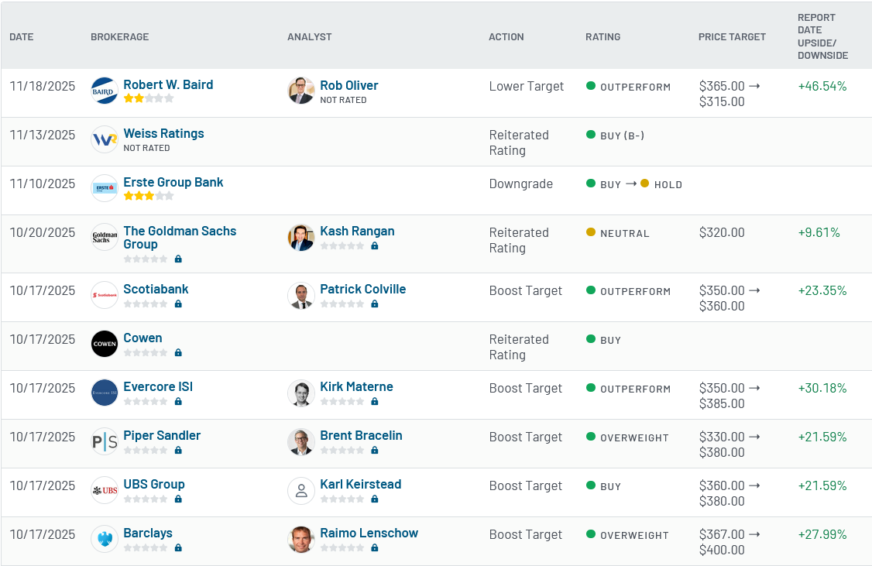Open analyst Patrick Colville's profile link
872x566 pixels.
(362, 289)
